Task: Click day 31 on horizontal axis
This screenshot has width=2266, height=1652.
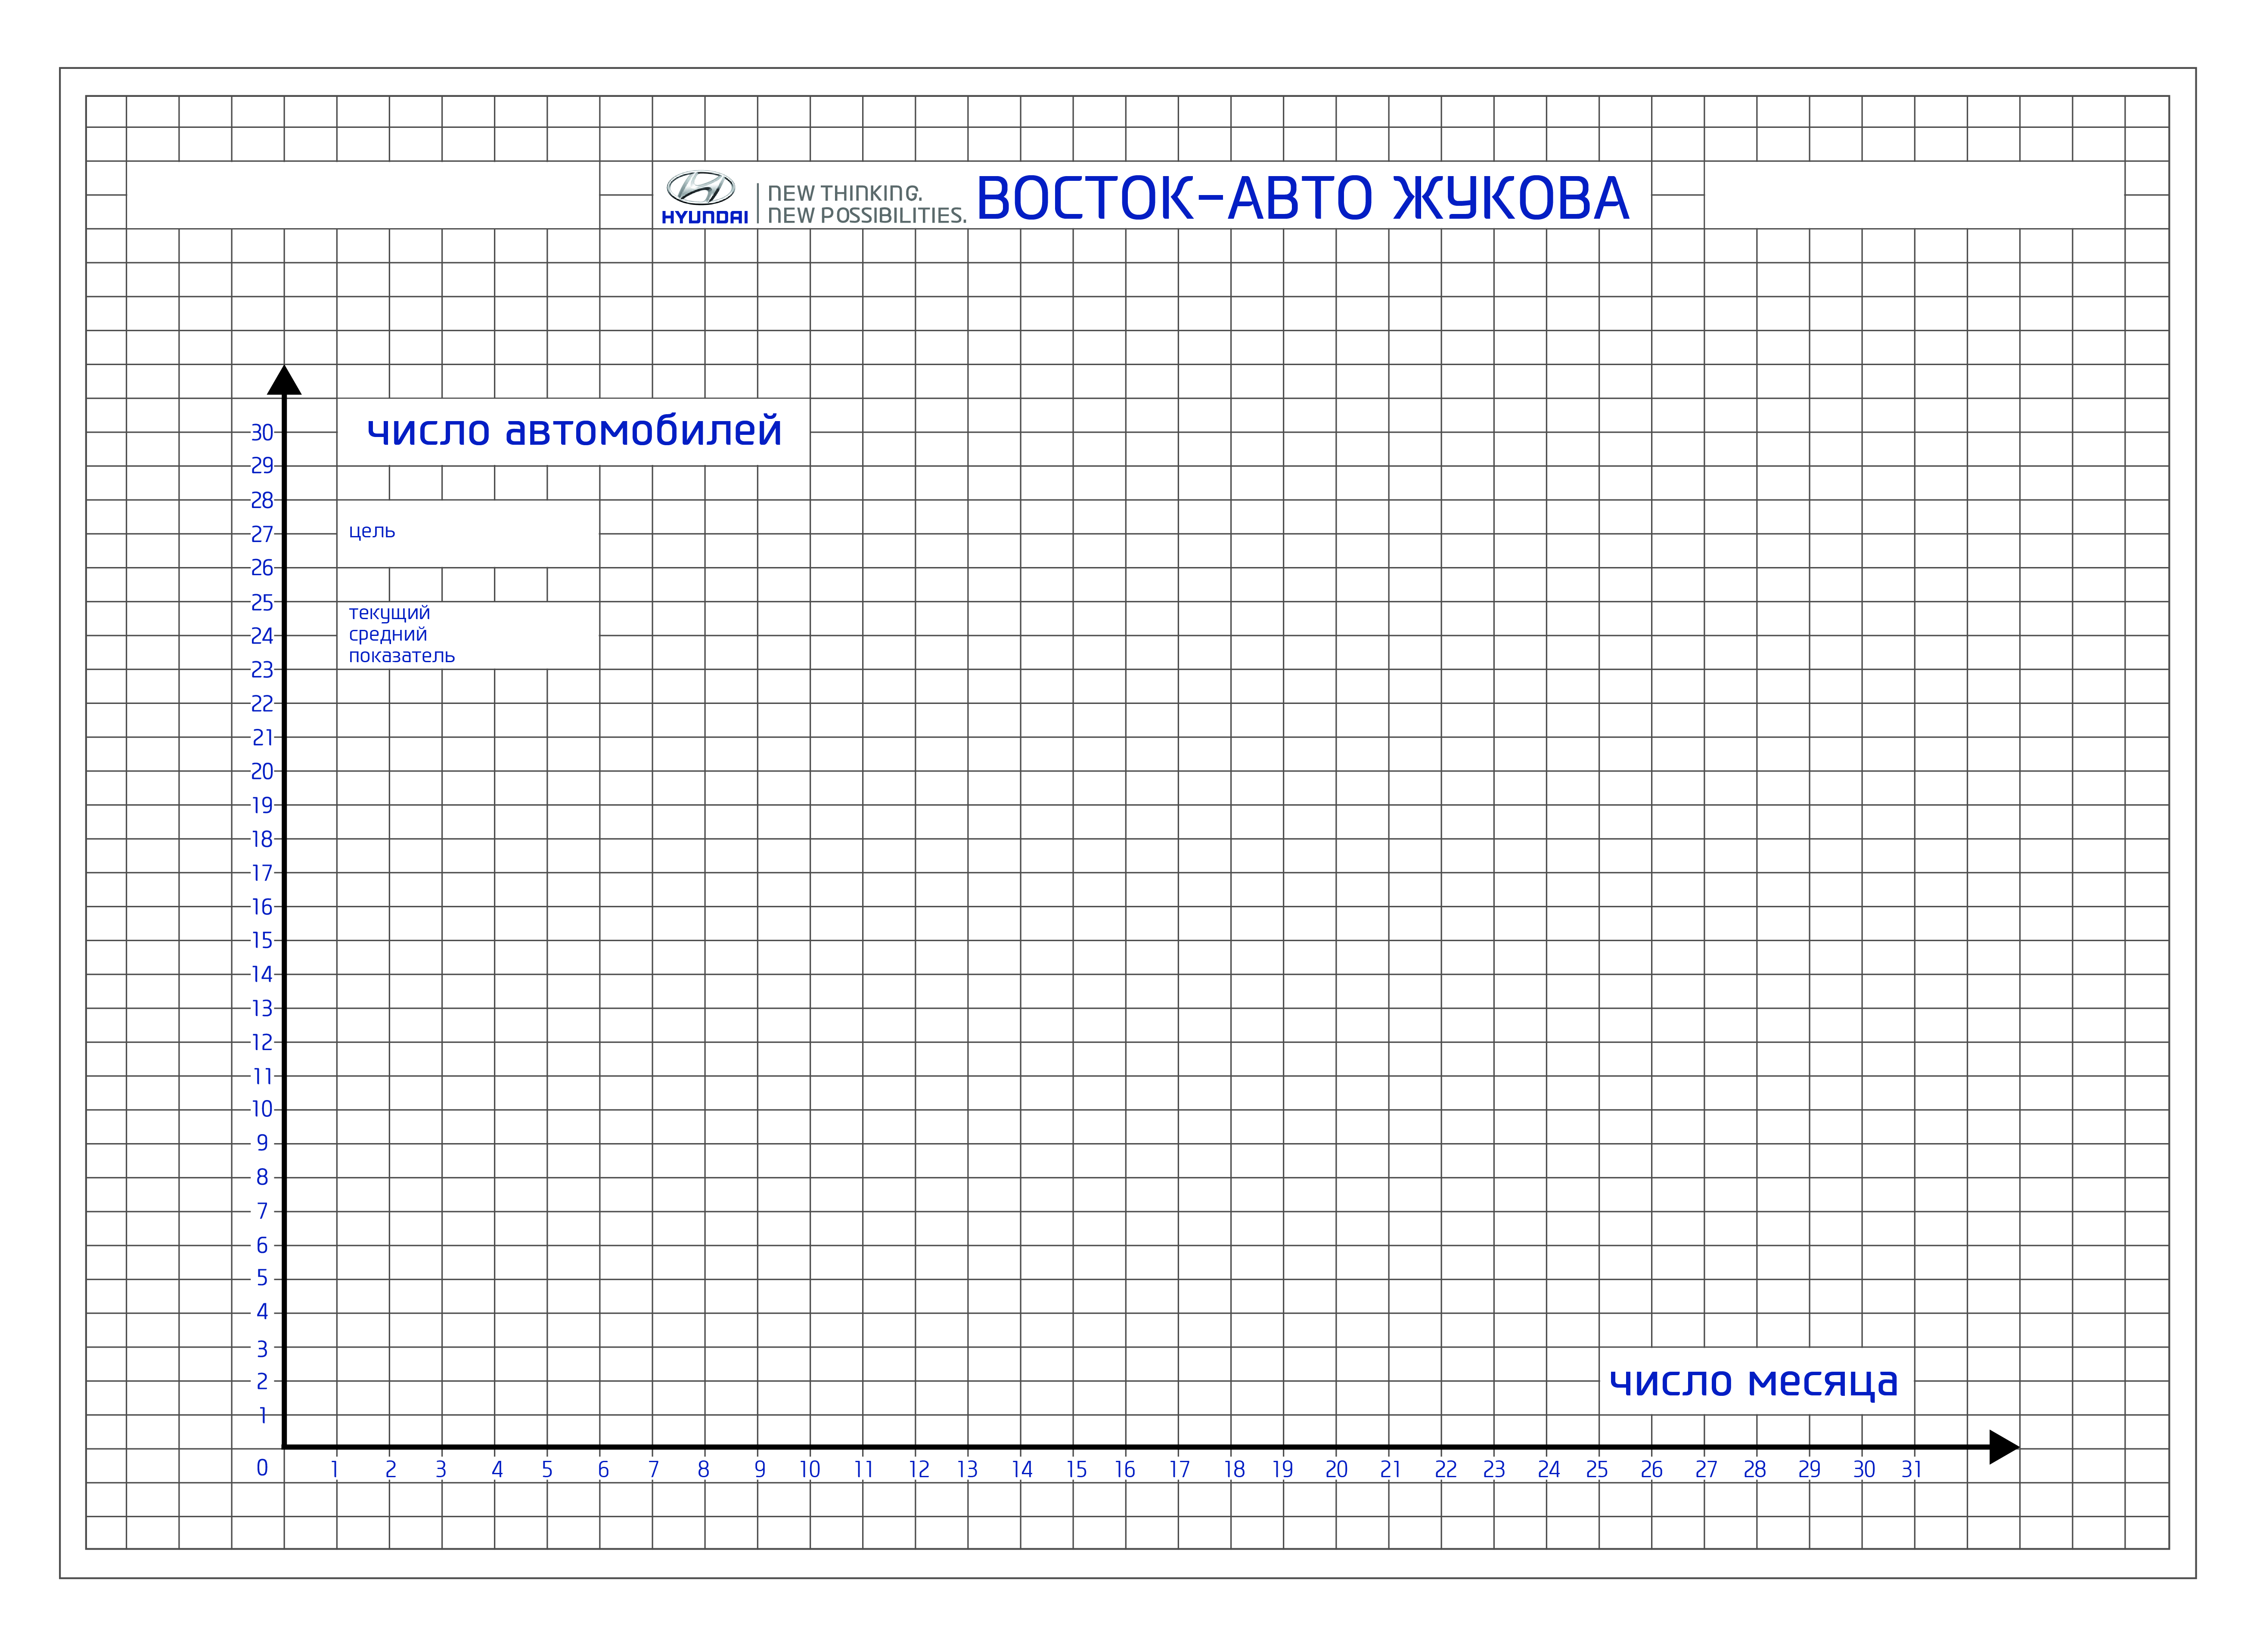Action: click(x=1912, y=1470)
